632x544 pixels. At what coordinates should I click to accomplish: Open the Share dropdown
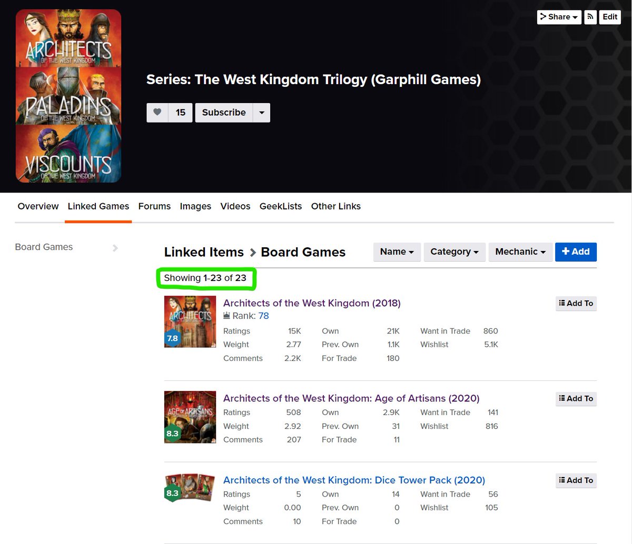point(559,17)
